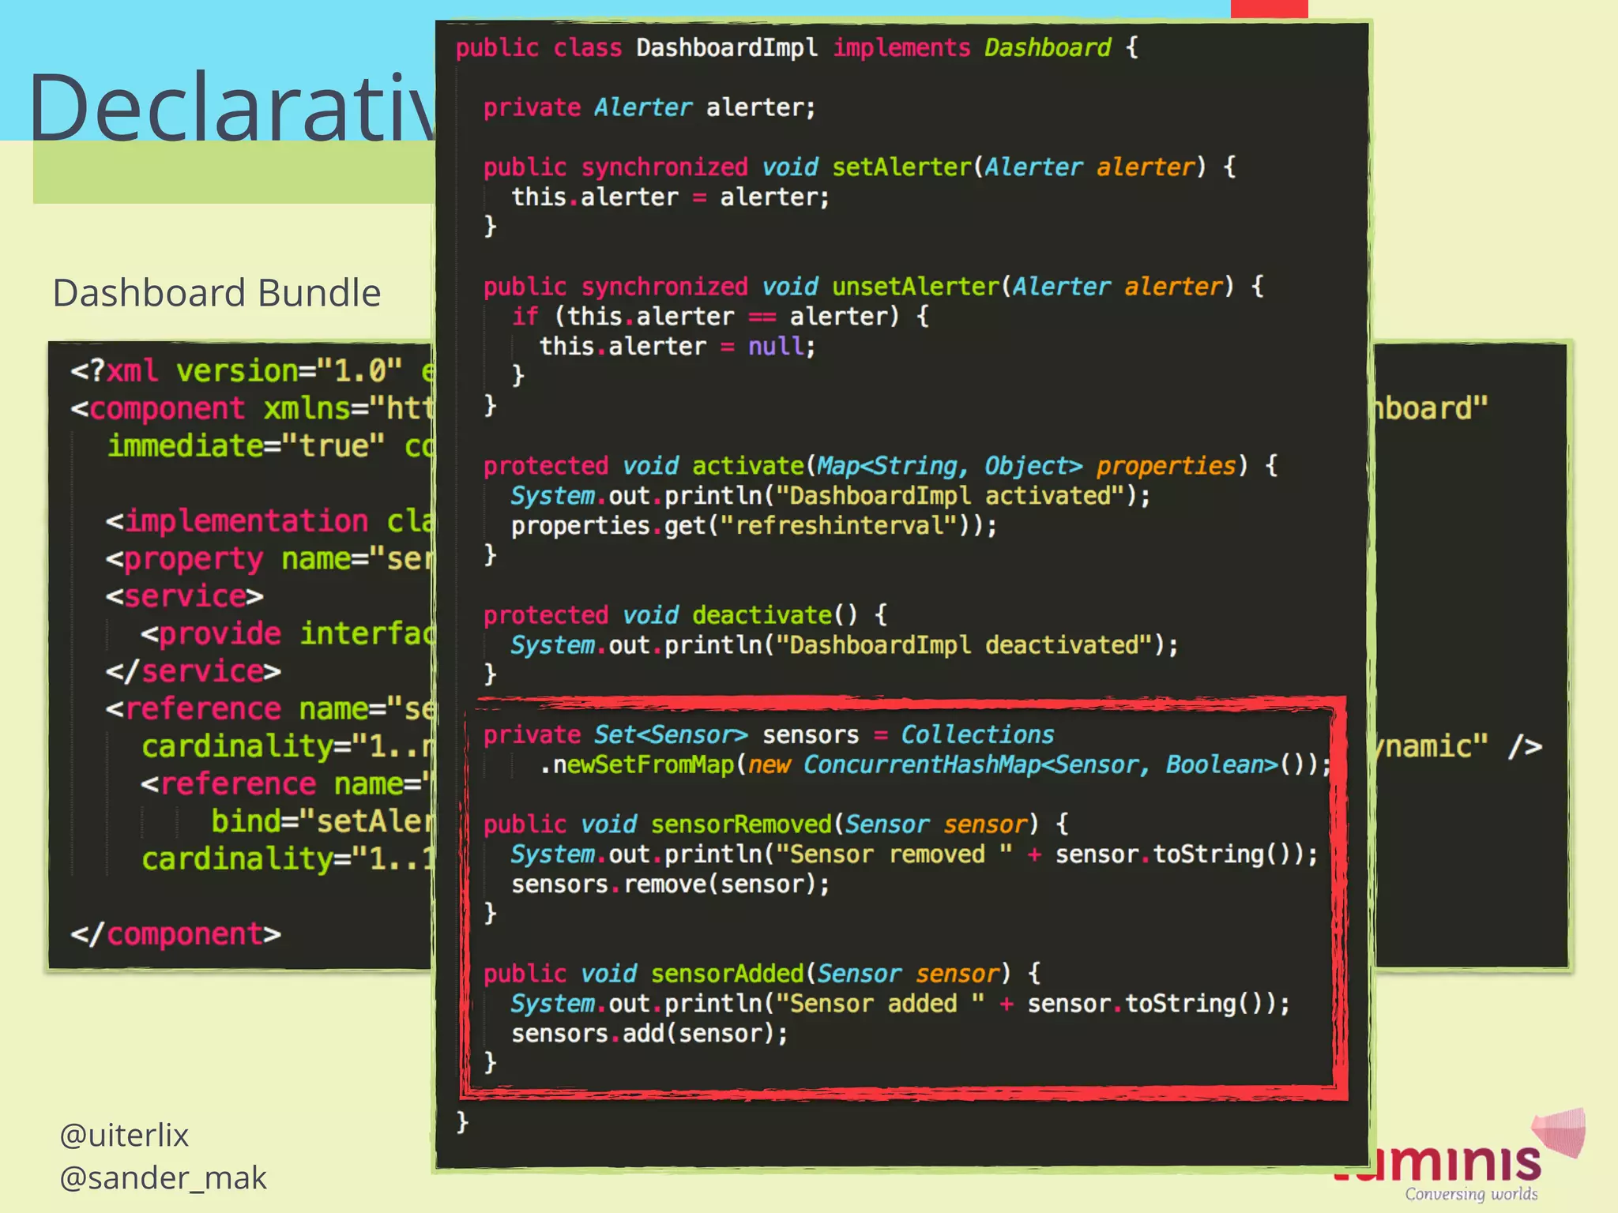This screenshot has width=1618, height=1213.
Task: Click the setAlerter method signature
Action: point(860,167)
